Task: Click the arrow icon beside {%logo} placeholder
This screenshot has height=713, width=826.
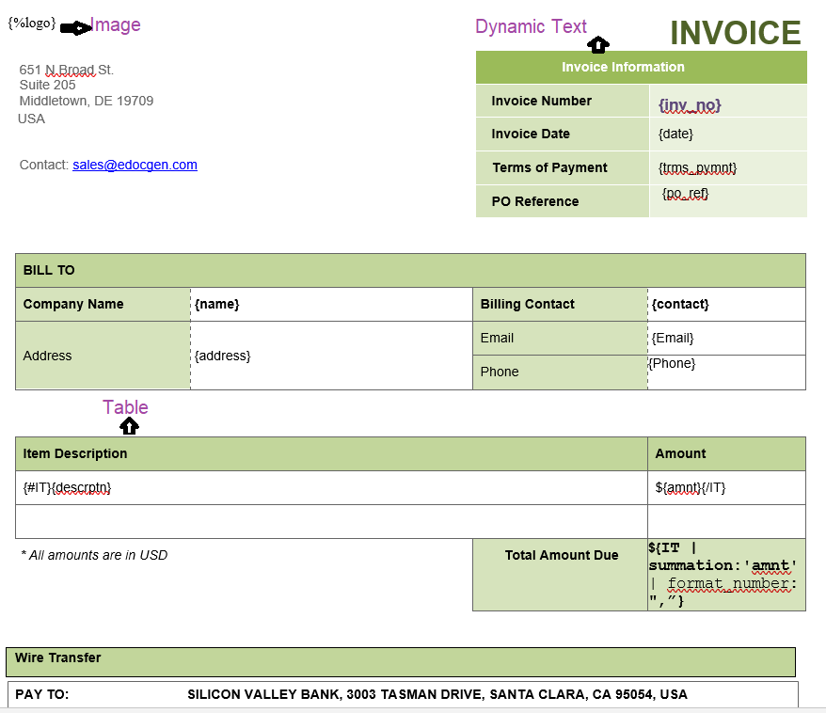Action: [73, 26]
